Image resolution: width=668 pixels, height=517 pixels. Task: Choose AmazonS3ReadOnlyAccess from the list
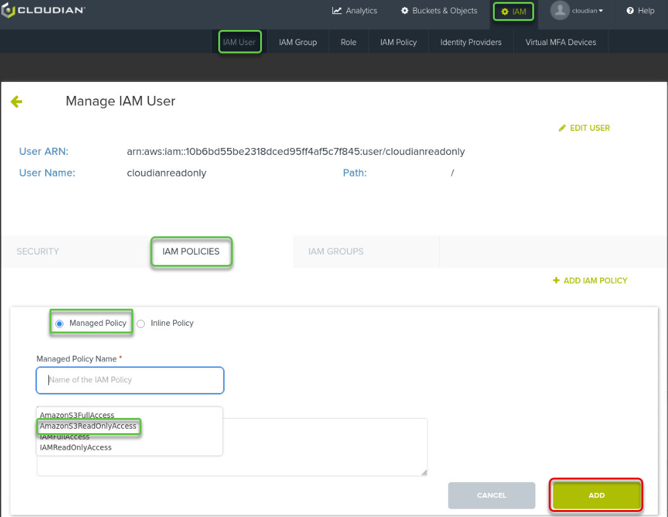click(x=88, y=426)
